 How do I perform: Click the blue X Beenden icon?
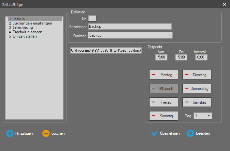[x=191, y=133]
